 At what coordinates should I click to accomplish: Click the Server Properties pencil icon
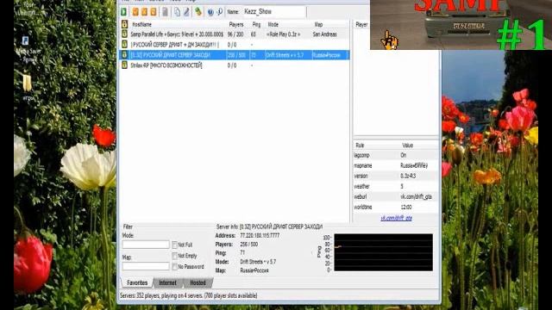186,11
